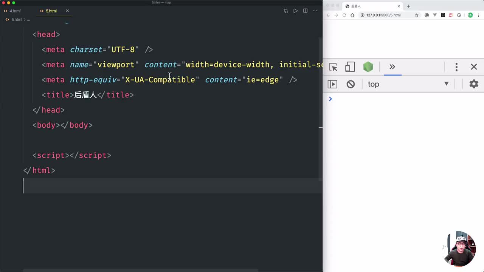Split the editor with the split icon
484x272 pixels.
(305, 11)
